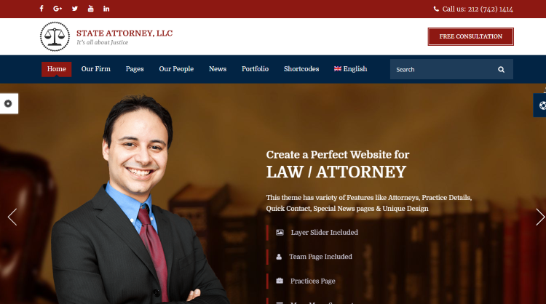Click the search magnifier icon
This screenshot has height=304, width=546.
(501, 70)
